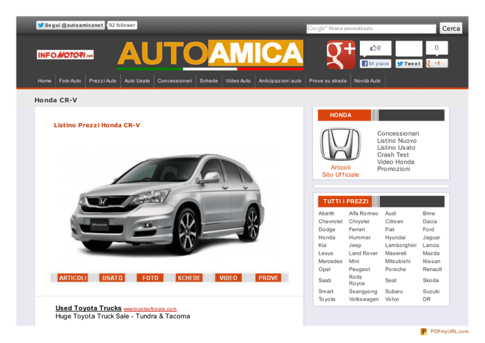Click the Twitter Tweet button

click(x=409, y=64)
